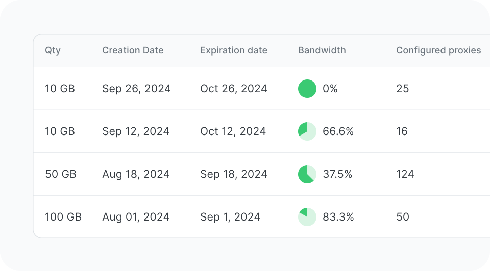Screen dimensions: 490x271
Task: Select the Aug 01, 2024 creation date
Action: (136, 217)
